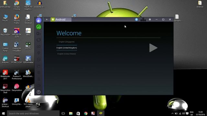Open Genymotion desktop shortcut
This screenshot has width=207, height=116.
(x=16, y=87)
